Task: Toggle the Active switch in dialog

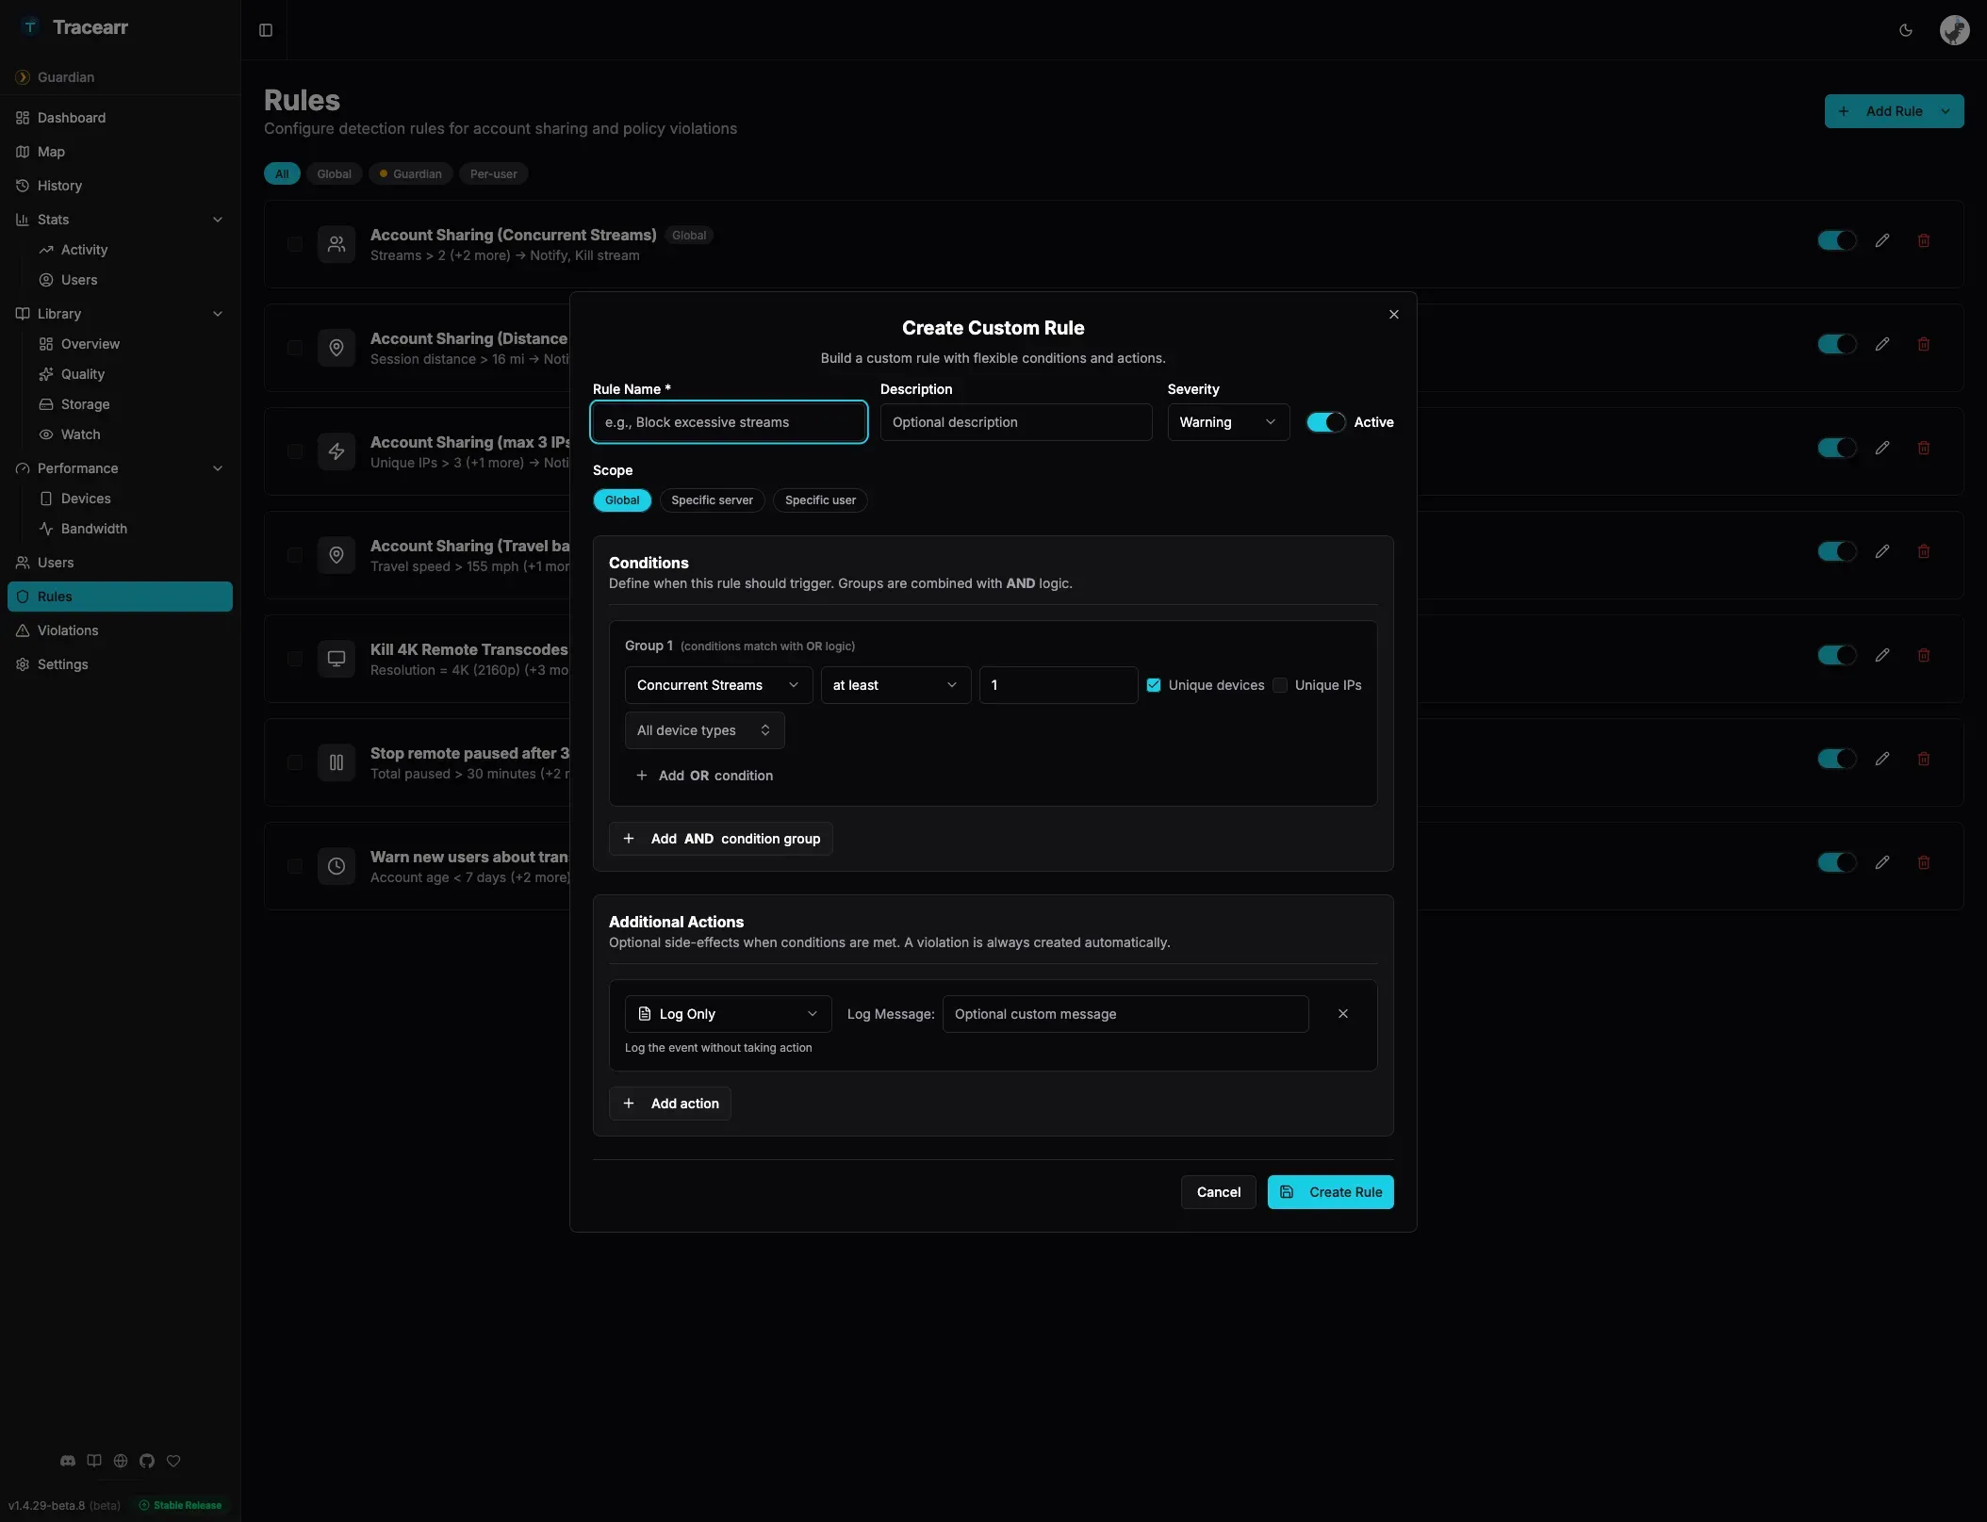Action: 1325,422
